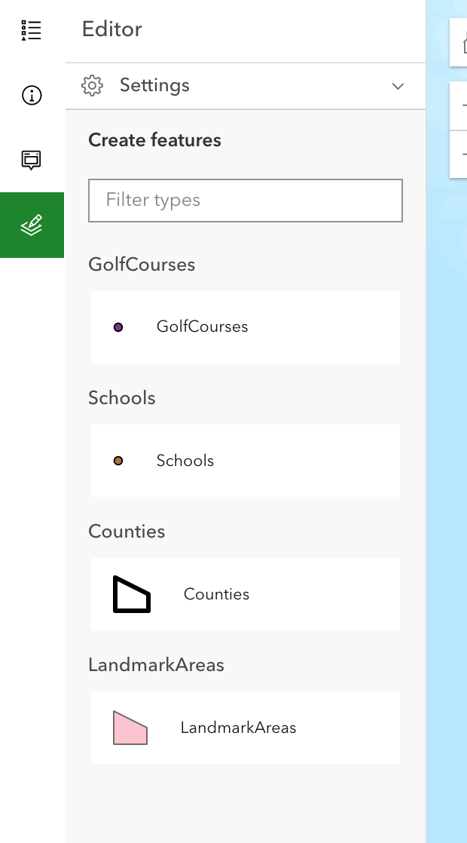
Task: Click the information circle icon
Action: pos(30,95)
